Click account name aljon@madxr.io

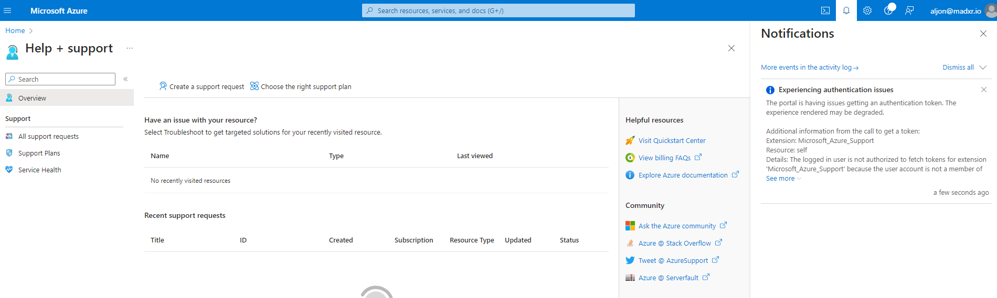point(956,11)
